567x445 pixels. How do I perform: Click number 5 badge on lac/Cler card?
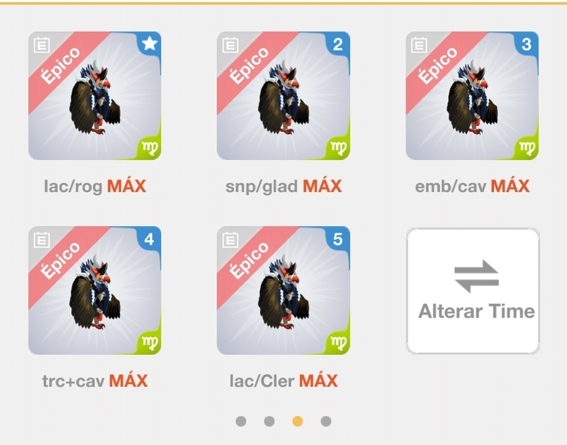[x=338, y=240]
